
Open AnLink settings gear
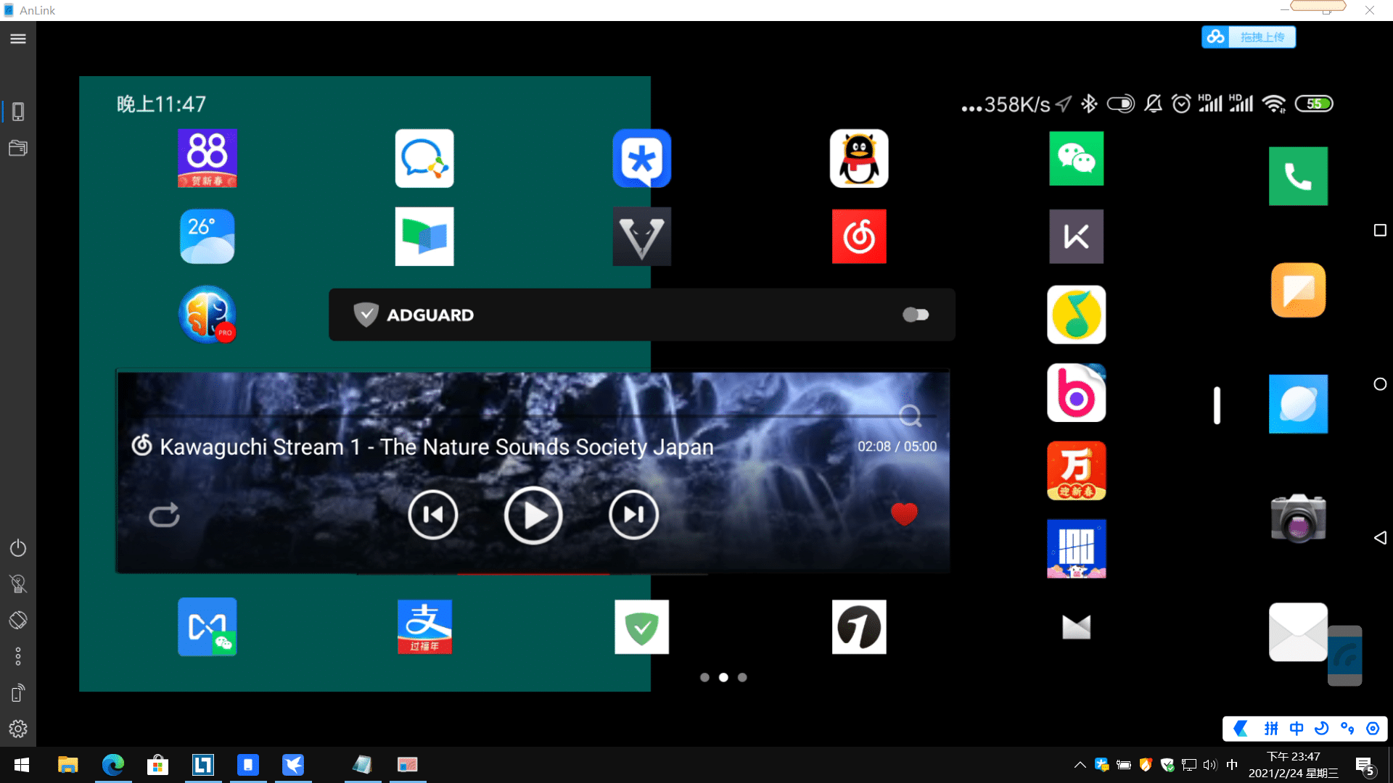click(x=18, y=729)
